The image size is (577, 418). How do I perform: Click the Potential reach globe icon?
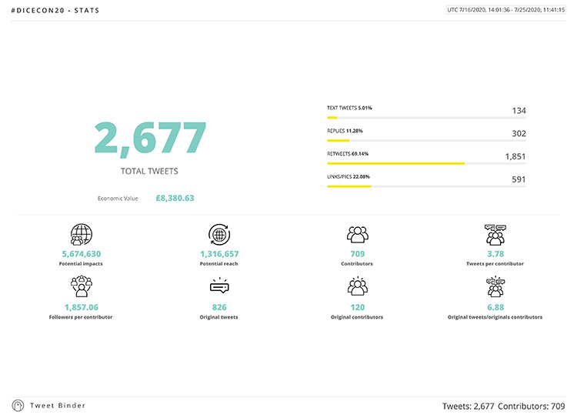[219, 235]
